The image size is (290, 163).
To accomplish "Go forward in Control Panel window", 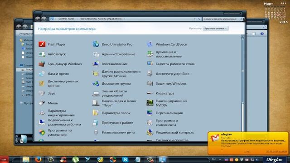I will point(44,19).
